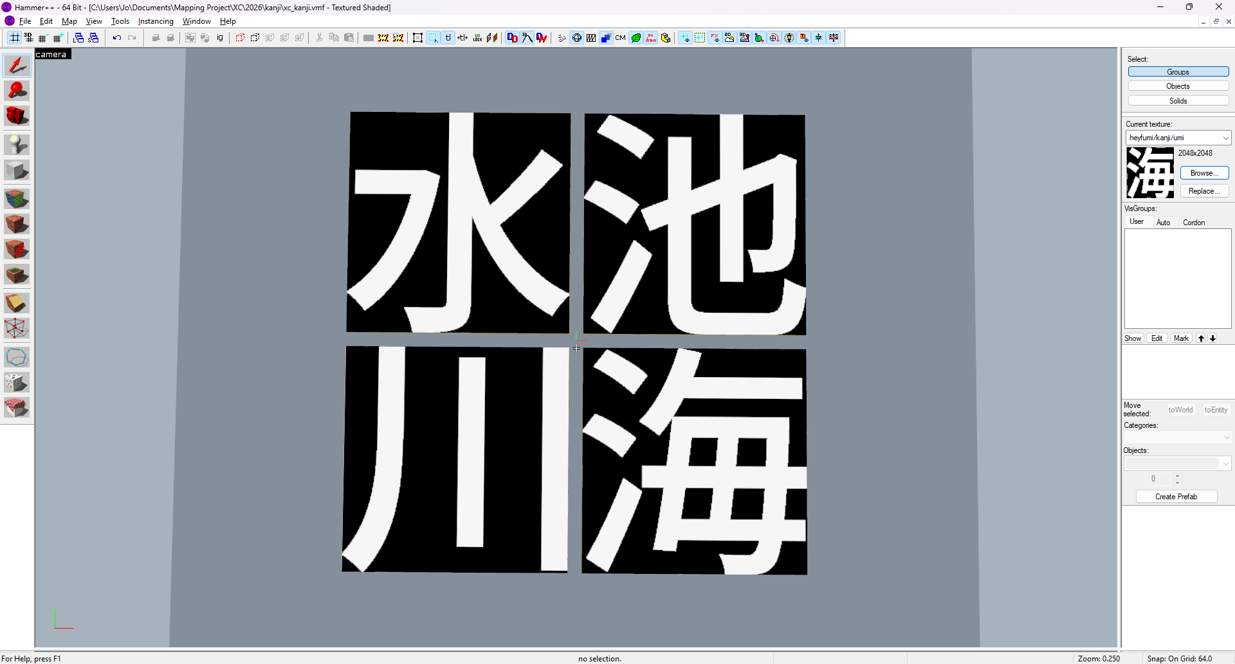Click the Undo arrow in toolbar
The width and height of the screenshot is (1235, 664).
coord(116,38)
